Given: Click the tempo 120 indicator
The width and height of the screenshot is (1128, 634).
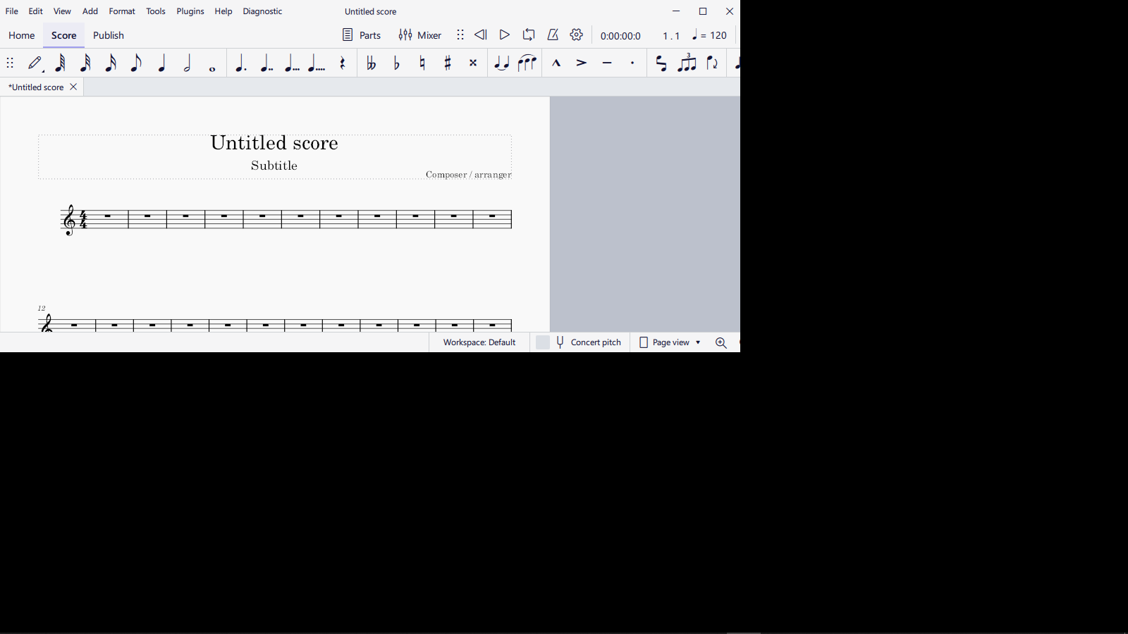Looking at the screenshot, I should (710, 35).
